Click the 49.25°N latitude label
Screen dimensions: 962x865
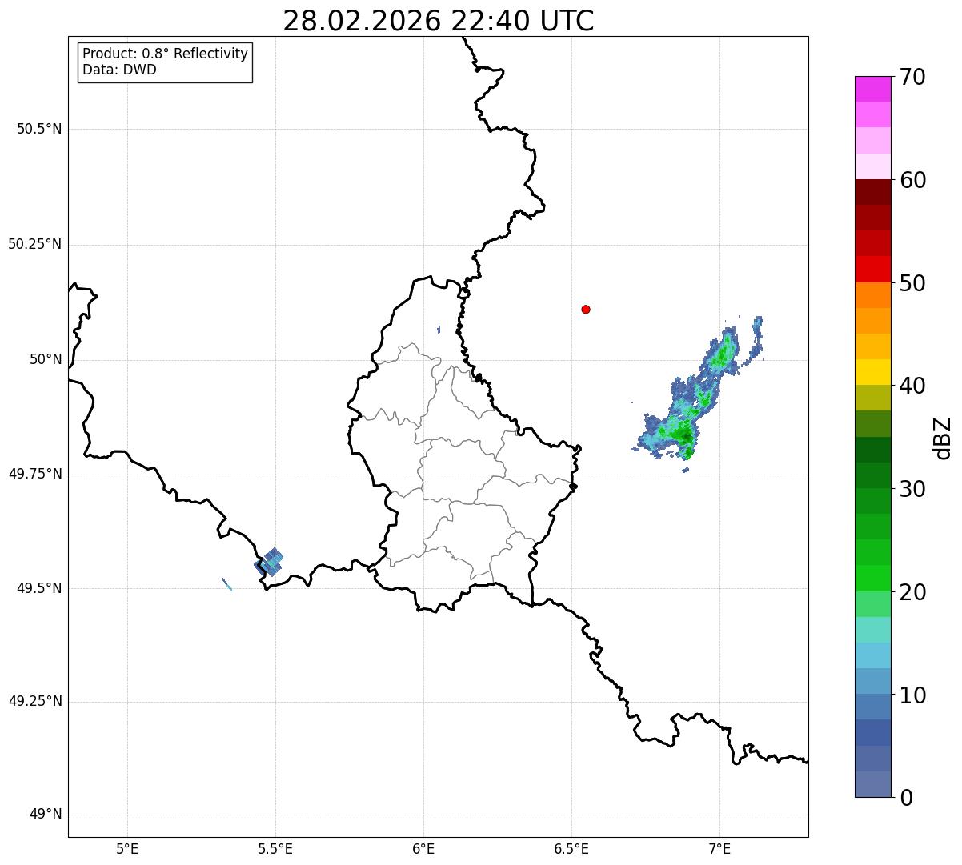(x=34, y=702)
